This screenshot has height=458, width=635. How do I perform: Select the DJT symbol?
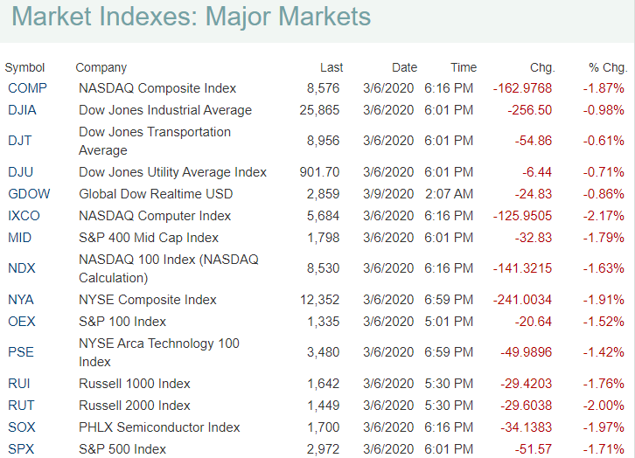(x=20, y=141)
